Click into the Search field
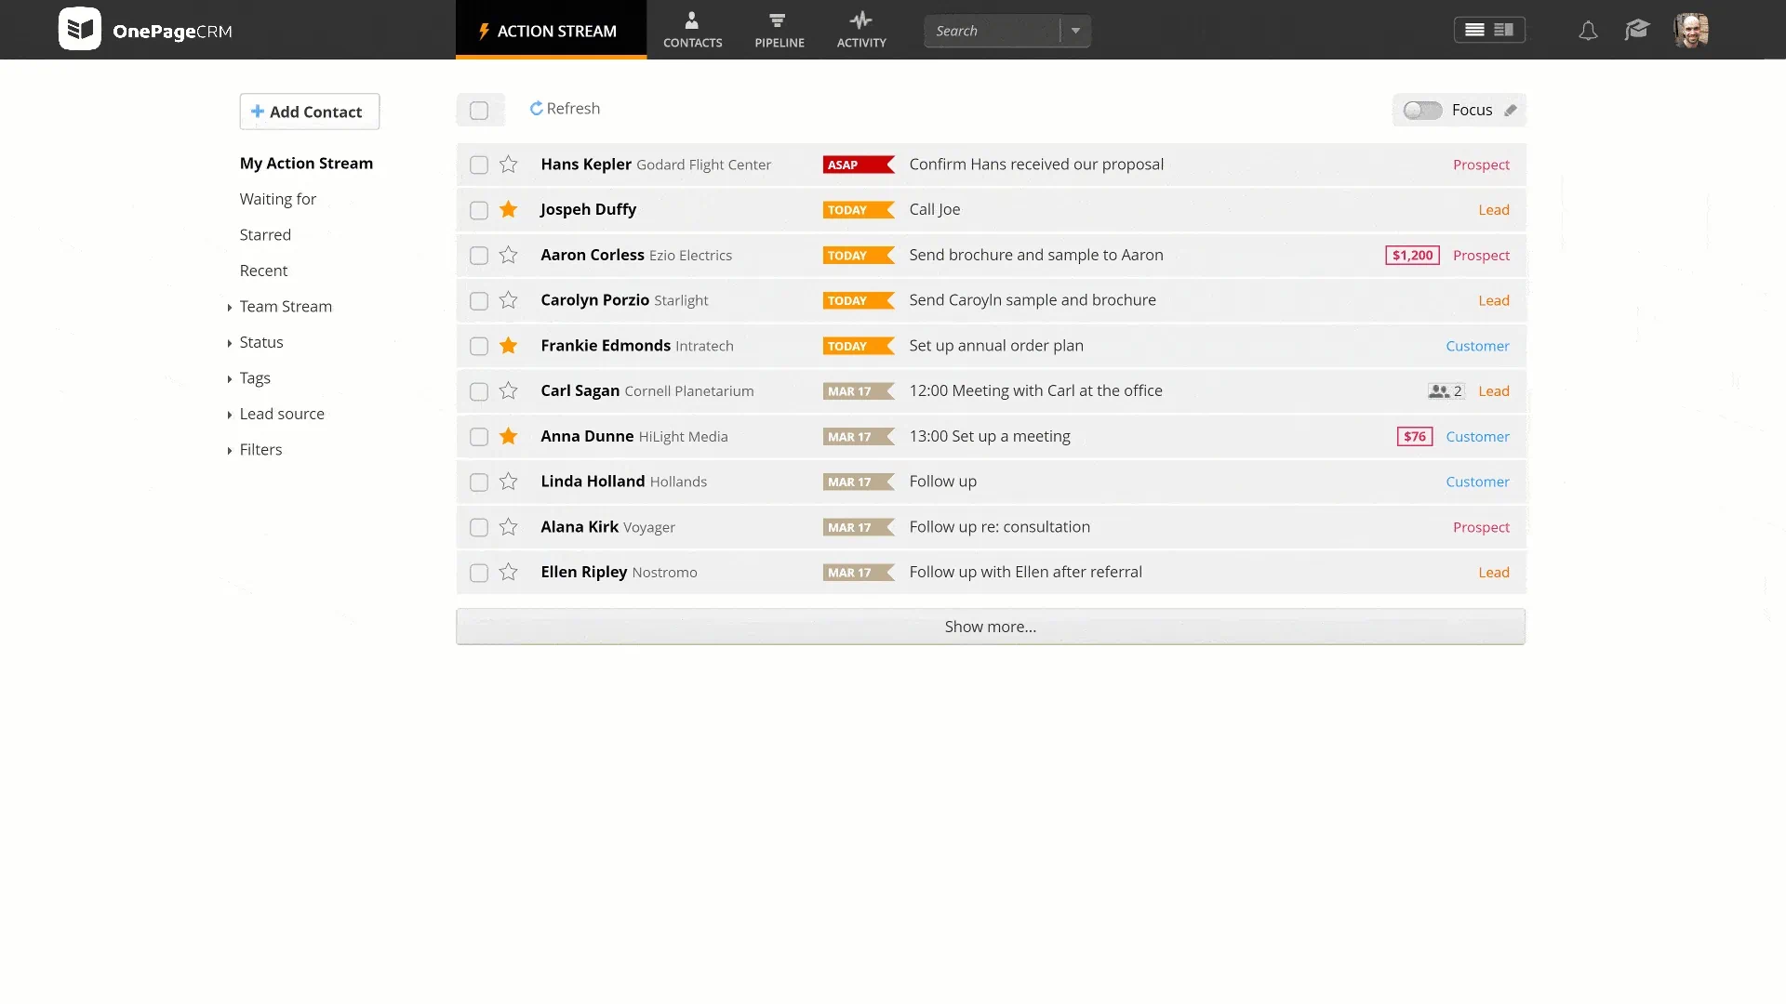 tap(992, 31)
